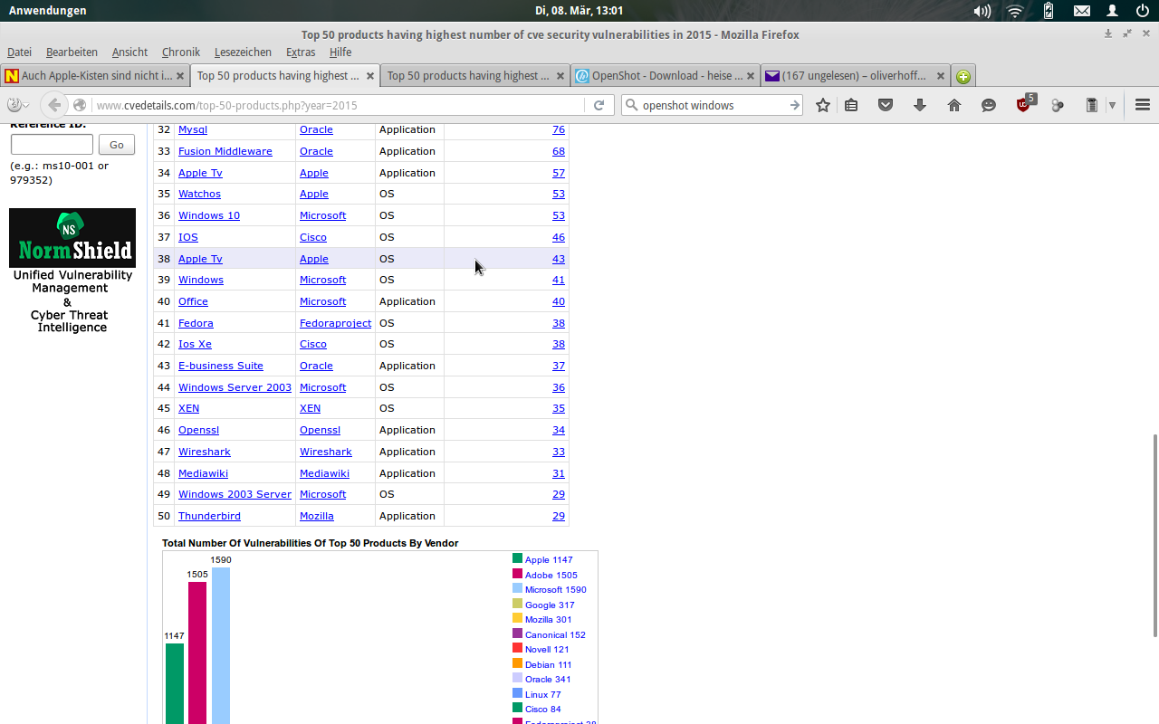The width and height of the screenshot is (1159, 724).
Task: Open the Datei menu
Action: pyautogui.click(x=19, y=52)
